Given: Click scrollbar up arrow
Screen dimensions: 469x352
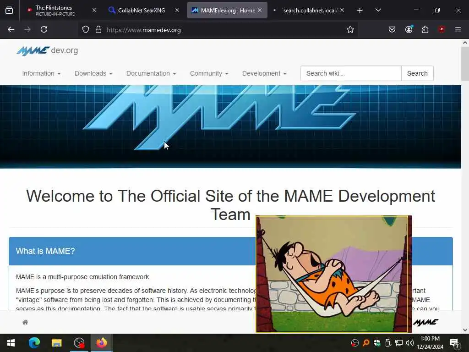Looking at the screenshot, I should [465, 43].
